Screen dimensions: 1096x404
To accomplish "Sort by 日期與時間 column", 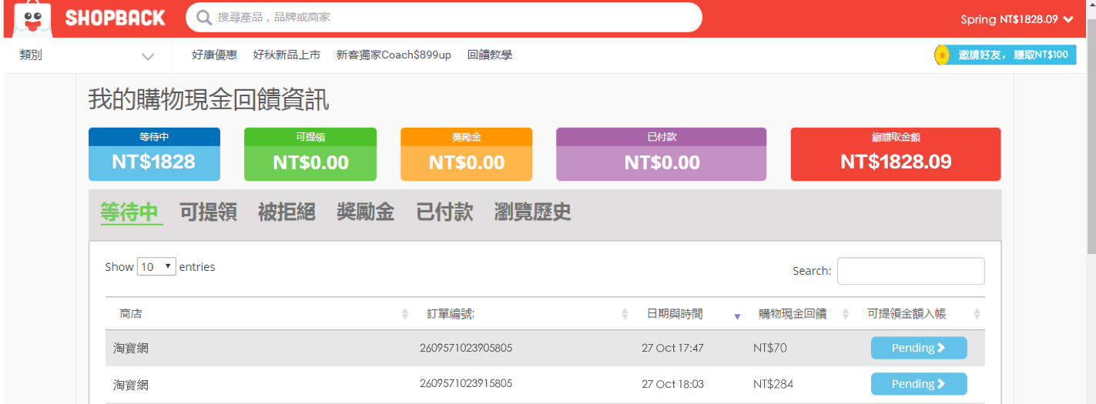I will click(689, 314).
